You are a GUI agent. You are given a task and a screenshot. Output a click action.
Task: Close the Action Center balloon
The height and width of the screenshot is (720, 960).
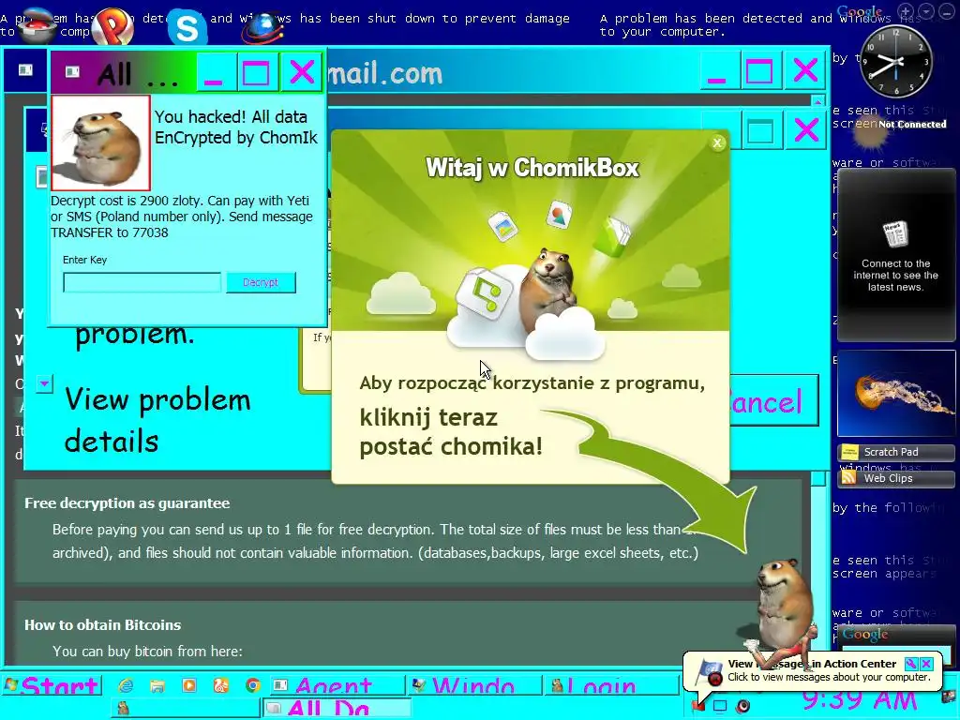(926, 664)
